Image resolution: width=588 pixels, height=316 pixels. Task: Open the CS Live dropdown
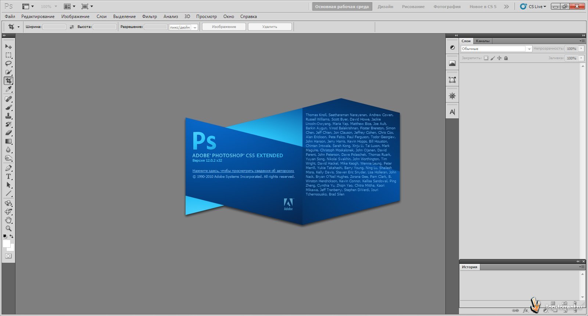(x=533, y=6)
